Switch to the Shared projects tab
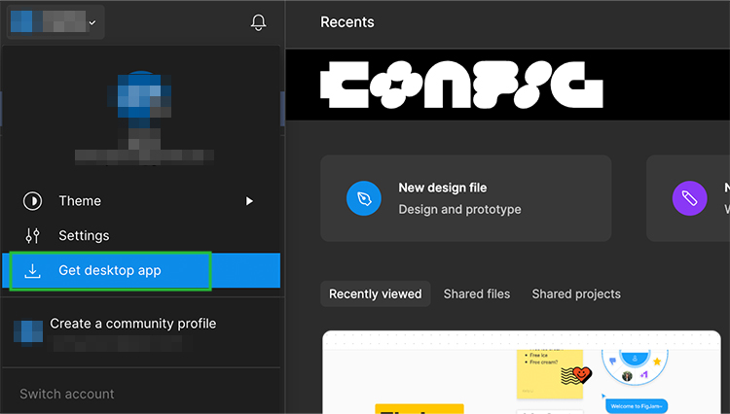This screenshot has width=730, height=414. tap(576, 294)
